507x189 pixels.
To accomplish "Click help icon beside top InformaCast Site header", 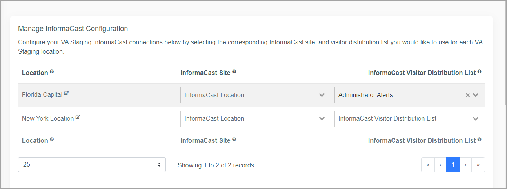I will [x=234, y=72].
